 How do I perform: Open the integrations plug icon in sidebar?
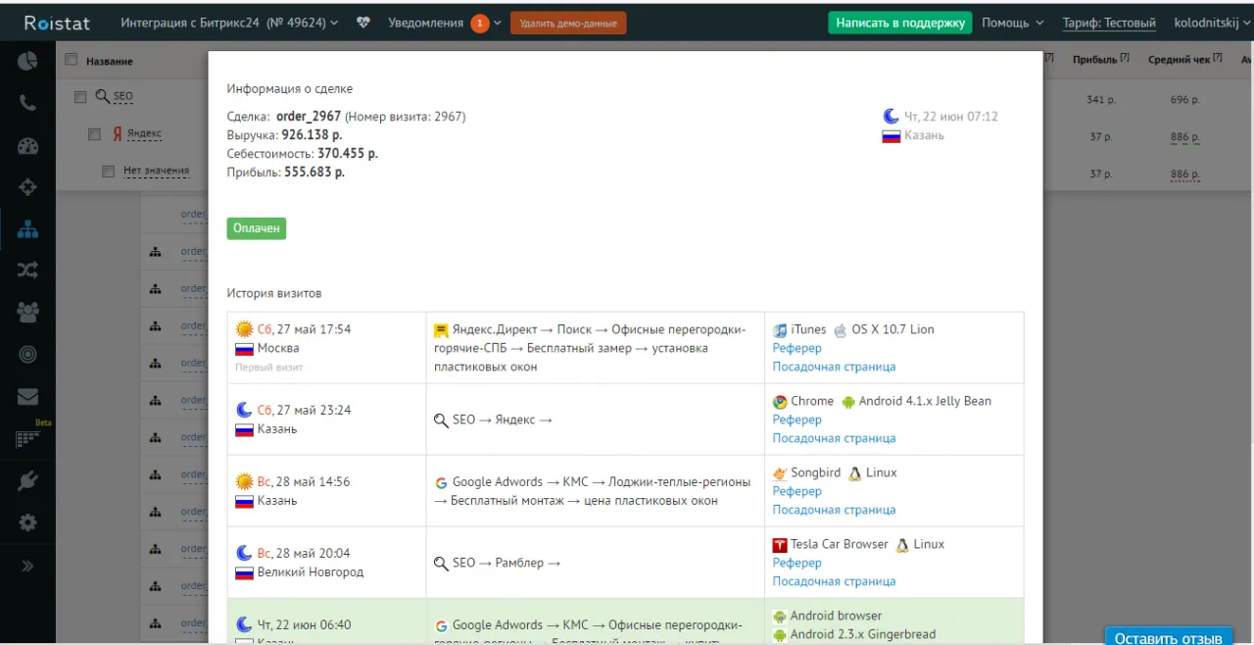26,479
